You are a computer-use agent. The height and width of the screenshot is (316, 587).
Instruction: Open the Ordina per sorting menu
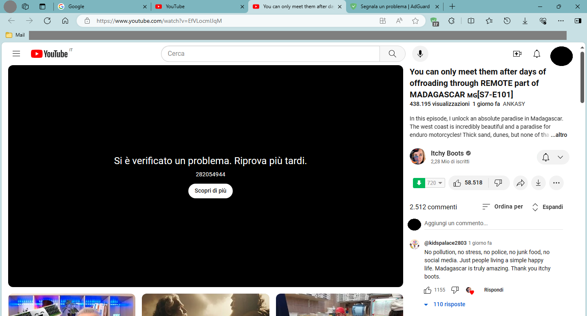click(503, 206)
